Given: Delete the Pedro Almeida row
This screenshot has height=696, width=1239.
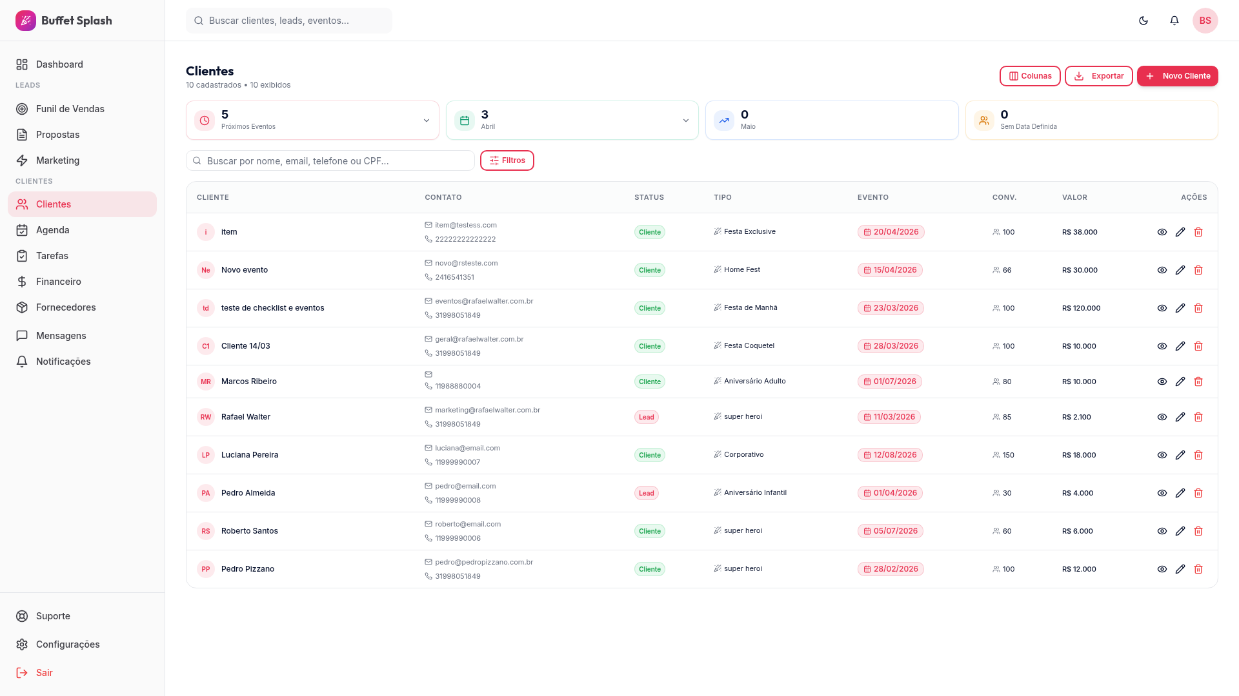Looking at the screenshot, I should (1198, 493).
